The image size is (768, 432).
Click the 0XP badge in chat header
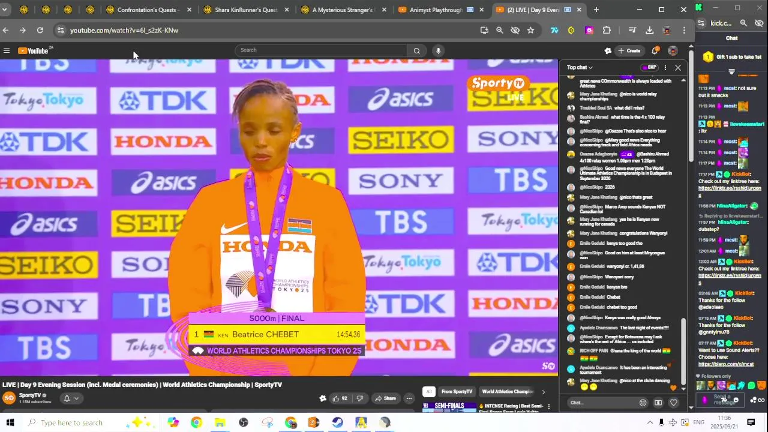649,67
